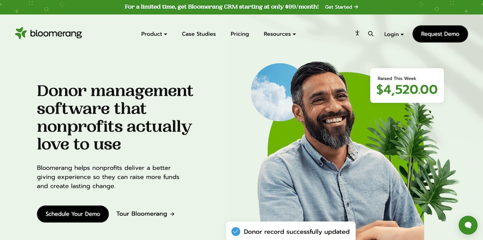Screen dimensions: 483x240
Task: Go to Case Studies page
Action: tap(199, 34)
